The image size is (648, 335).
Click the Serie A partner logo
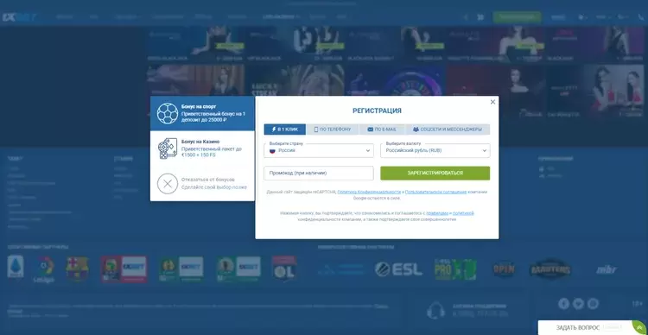coord(16,268)
